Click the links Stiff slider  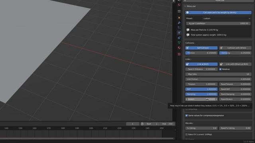[201, 89]
